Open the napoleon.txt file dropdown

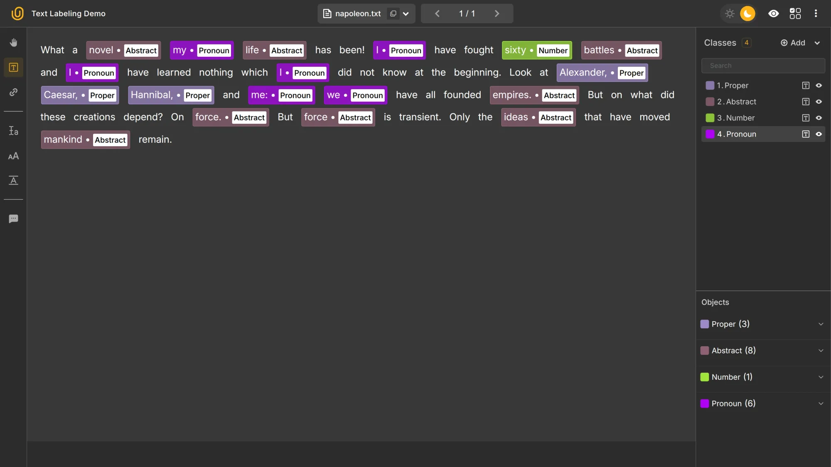tap(406, 14)
